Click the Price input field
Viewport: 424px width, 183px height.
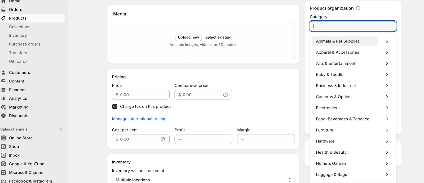(141, 95)
